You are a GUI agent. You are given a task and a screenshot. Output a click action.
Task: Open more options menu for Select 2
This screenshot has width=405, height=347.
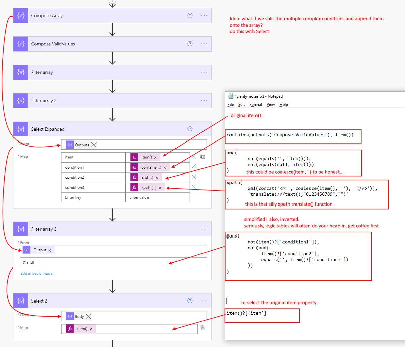coord(204,301)
